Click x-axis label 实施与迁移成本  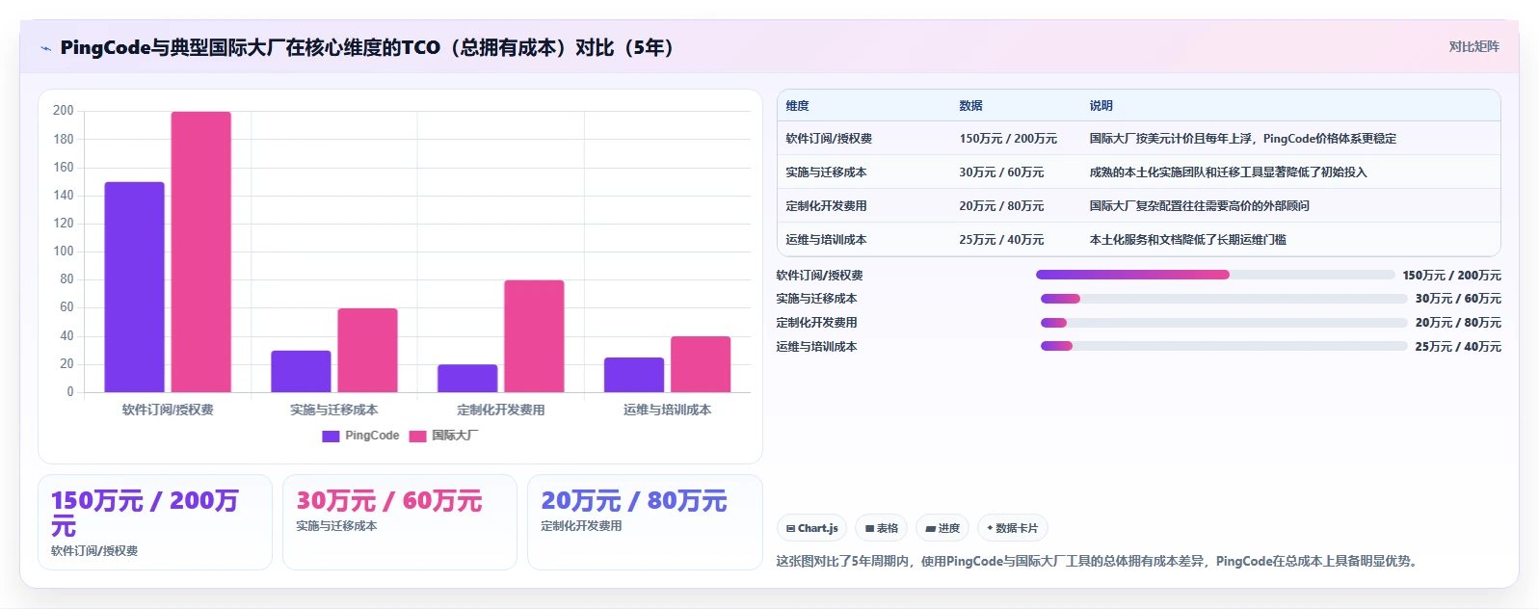click(333, 410)
